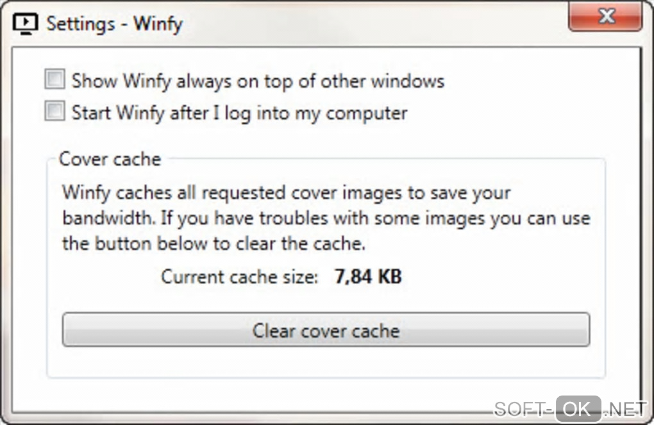This screenshot has height=425, width=654.
Task: Select the "Cover cache" group heading
Action: (x=110, y=159)
